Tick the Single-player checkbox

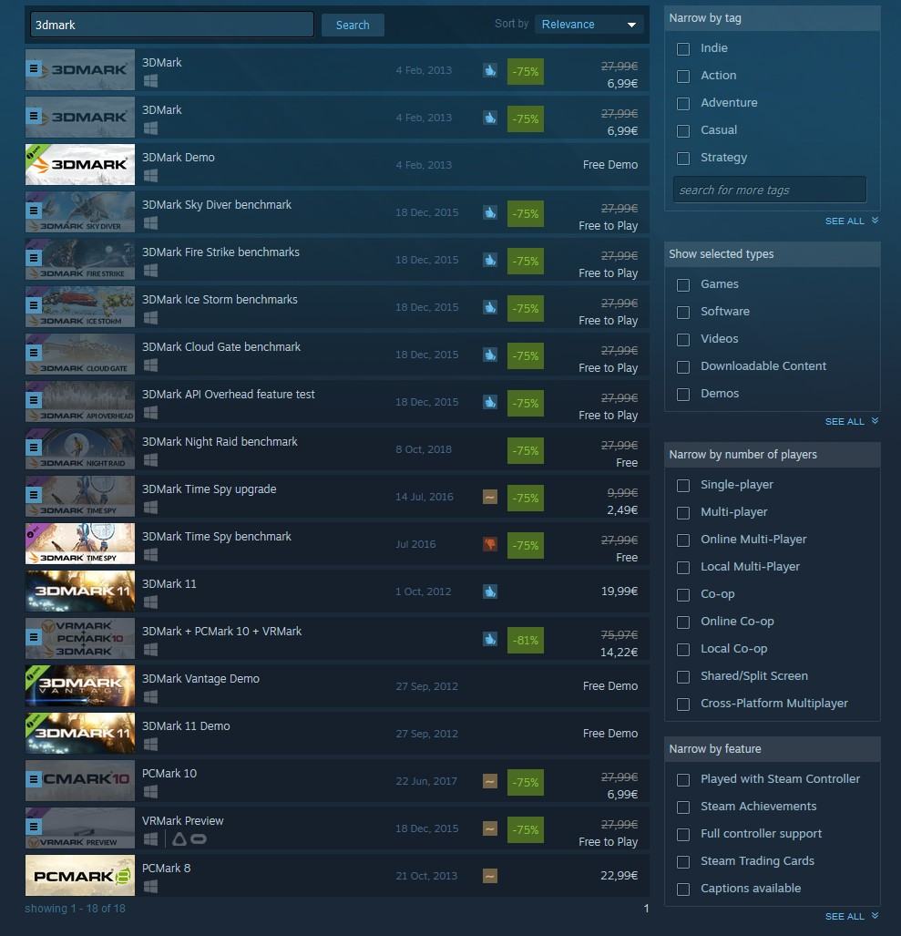683,485
